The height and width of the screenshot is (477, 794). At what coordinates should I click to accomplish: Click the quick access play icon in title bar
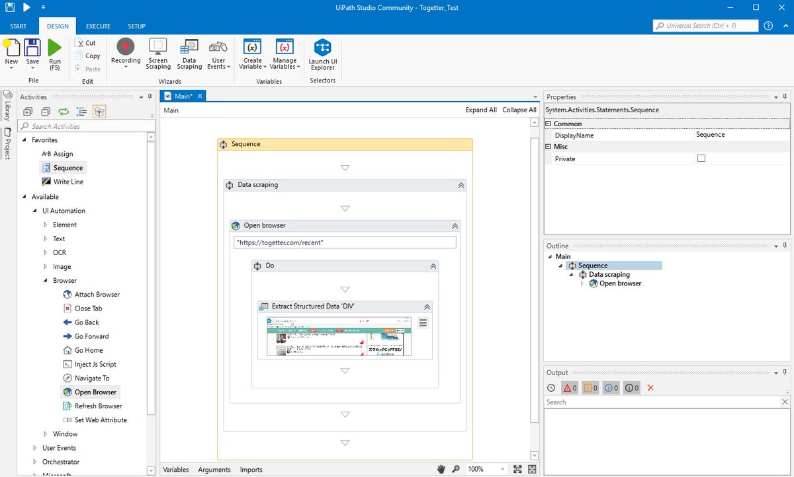[26, 7]
